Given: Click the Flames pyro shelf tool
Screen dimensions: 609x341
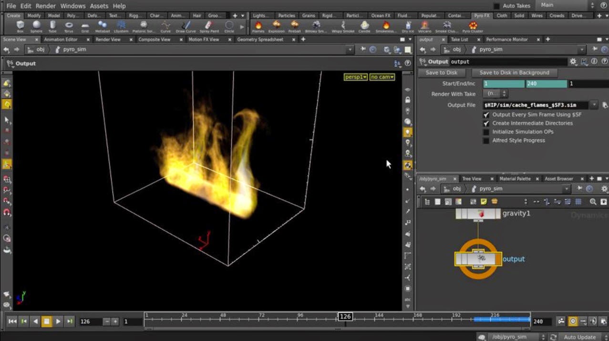Looking at the screenshot, I should click(258, 26).
